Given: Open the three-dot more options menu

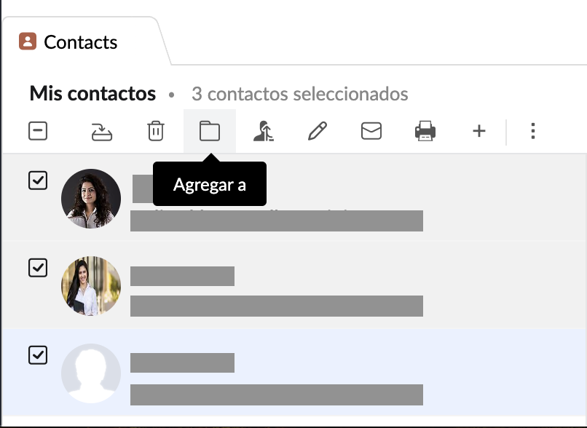Looking at the screenshot, I should [533, 131].
